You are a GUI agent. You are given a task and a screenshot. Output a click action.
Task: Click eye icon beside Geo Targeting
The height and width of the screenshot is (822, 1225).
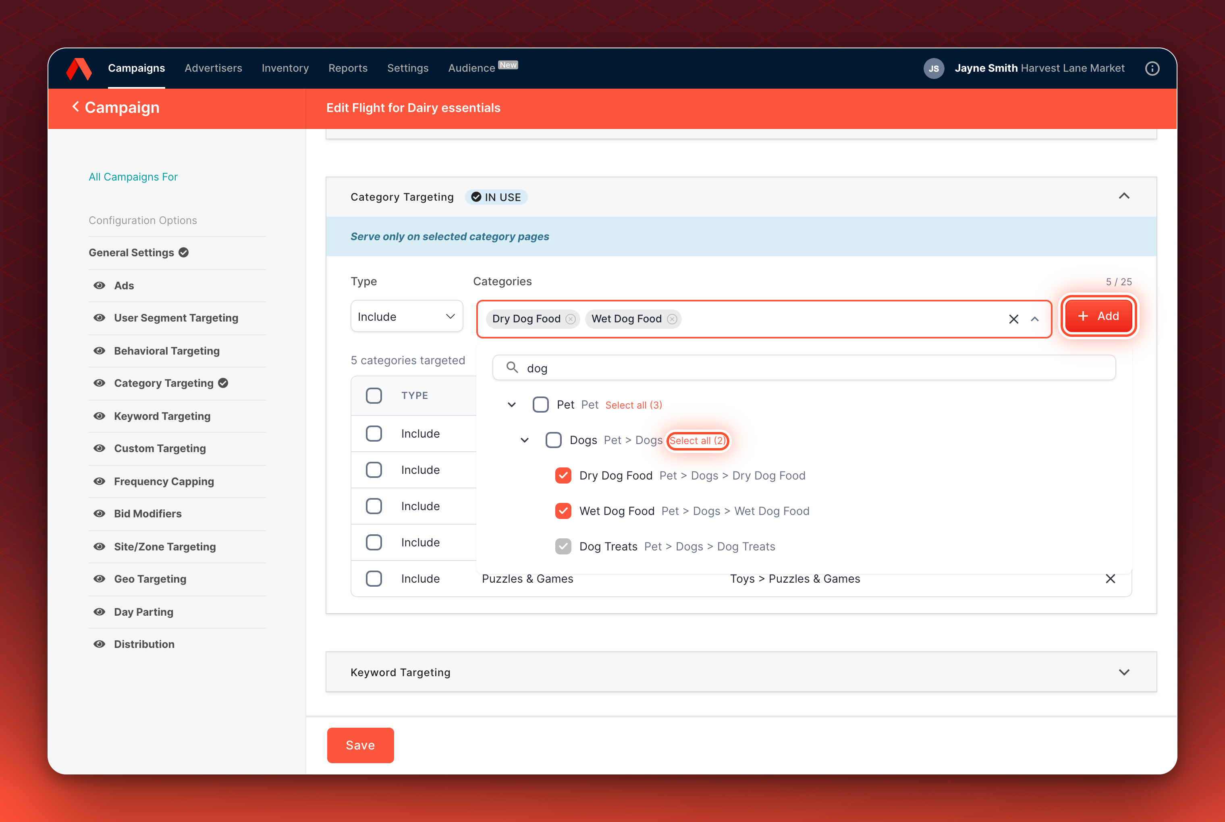[x=99, y=579]
